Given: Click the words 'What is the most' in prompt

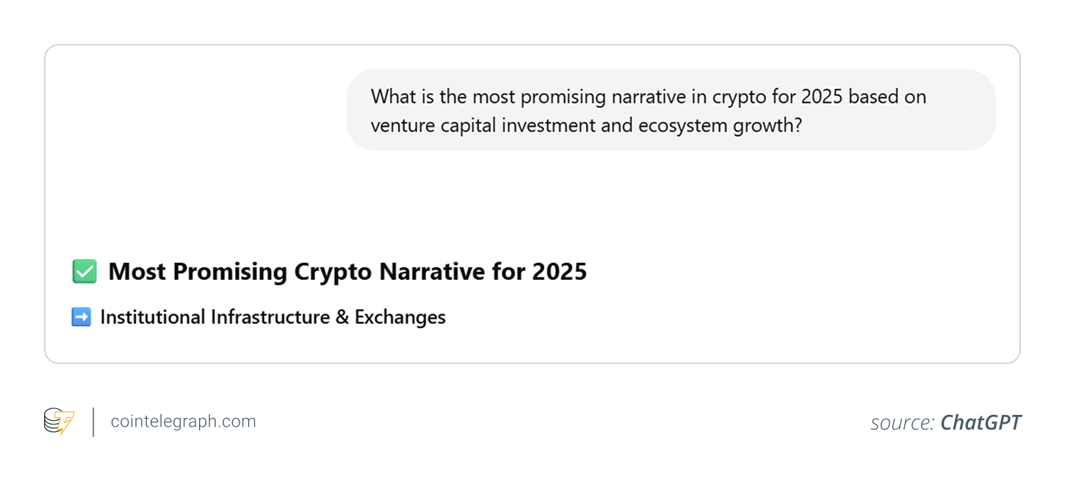Looking at the screenshot, I should click(432, 96).
